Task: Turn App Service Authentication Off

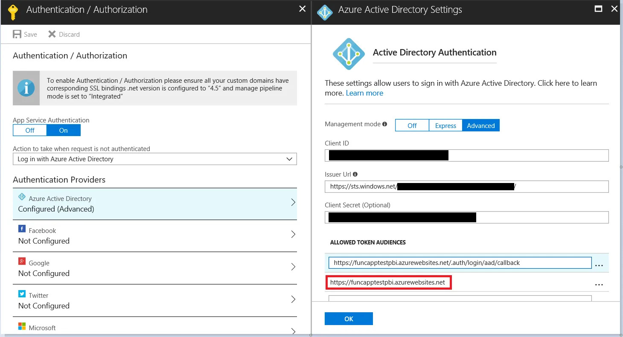Action: tap(30, 130)
